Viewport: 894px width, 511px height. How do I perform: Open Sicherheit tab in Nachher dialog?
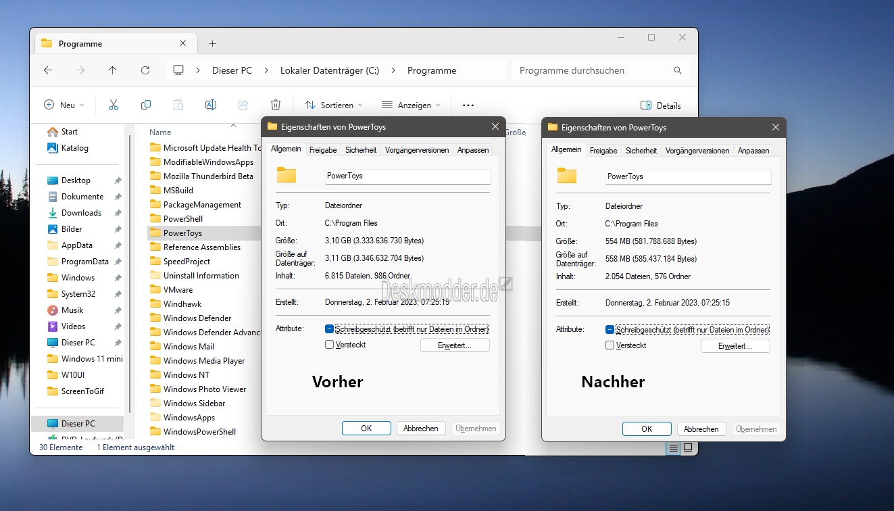click(641, 151)
